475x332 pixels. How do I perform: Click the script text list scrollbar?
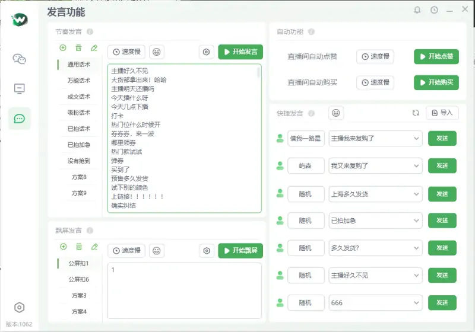coord(258,72)
